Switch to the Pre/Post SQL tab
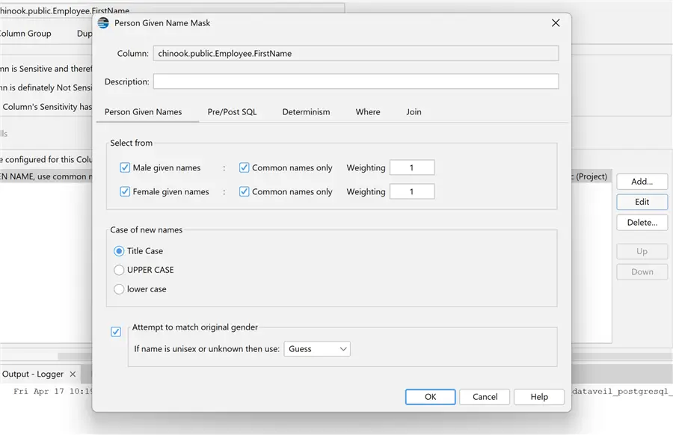This screenshot has width=673, height=435. (x=233, y=112)
